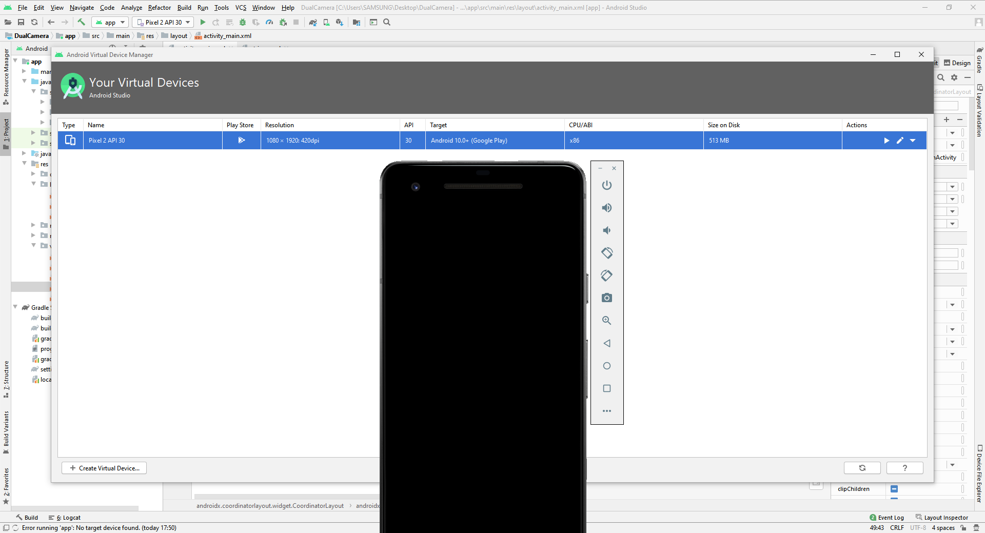This screenshot has width=985, height=533.
Task: Close the emulator side toolbar
Action: [614, 168]
